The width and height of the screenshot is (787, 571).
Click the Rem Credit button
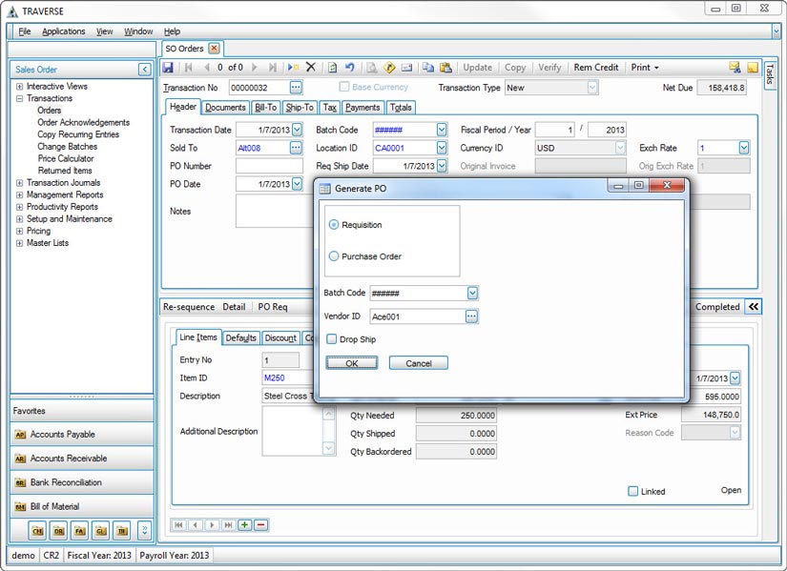[596, 68]
